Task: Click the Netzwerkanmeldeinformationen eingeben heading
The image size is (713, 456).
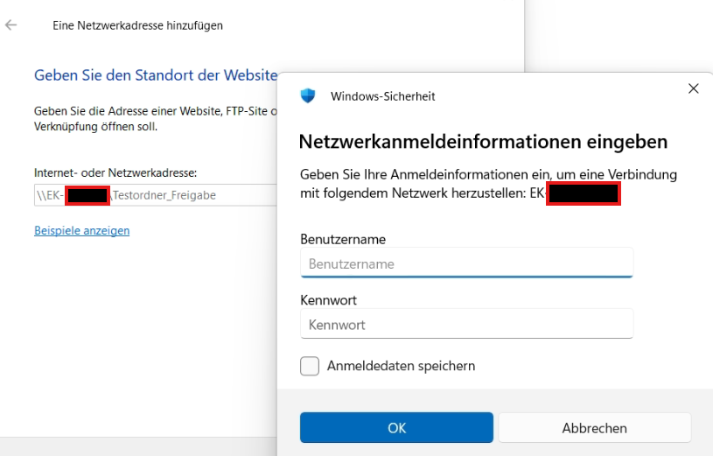Action: pos(483,142)
